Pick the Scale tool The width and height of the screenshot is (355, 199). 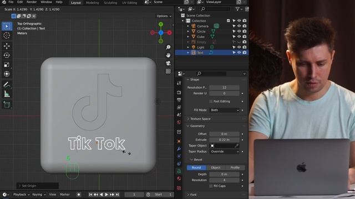(7, 65)
